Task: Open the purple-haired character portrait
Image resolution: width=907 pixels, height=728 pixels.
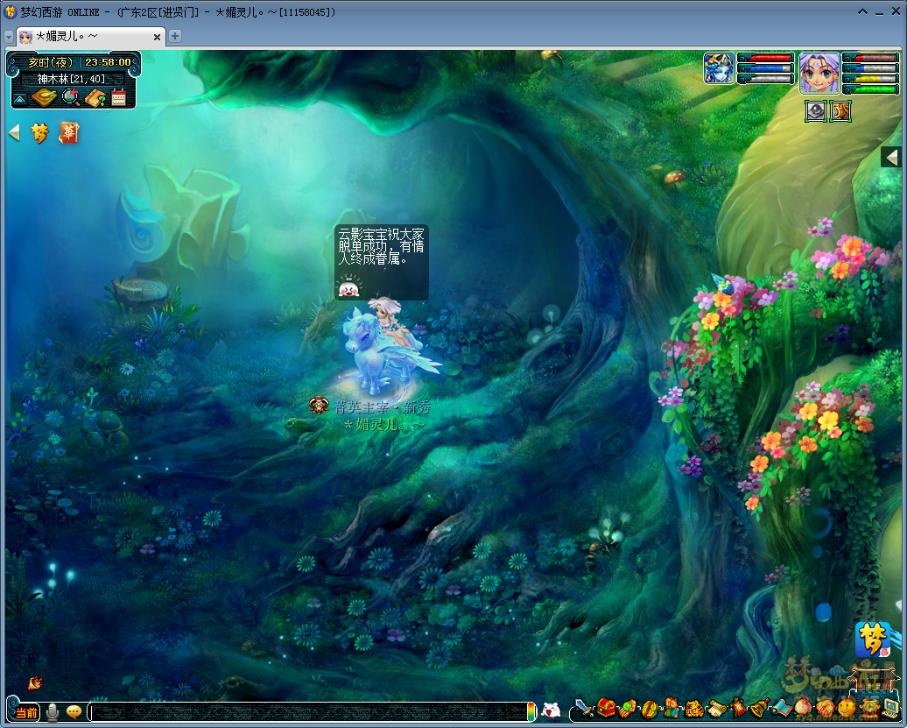Action: click(x=819, y=73)
